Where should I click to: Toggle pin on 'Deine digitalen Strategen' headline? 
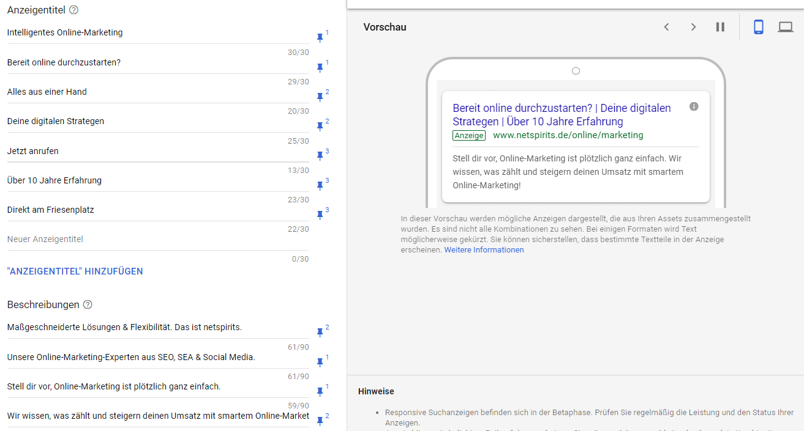(x=320, y=126)
